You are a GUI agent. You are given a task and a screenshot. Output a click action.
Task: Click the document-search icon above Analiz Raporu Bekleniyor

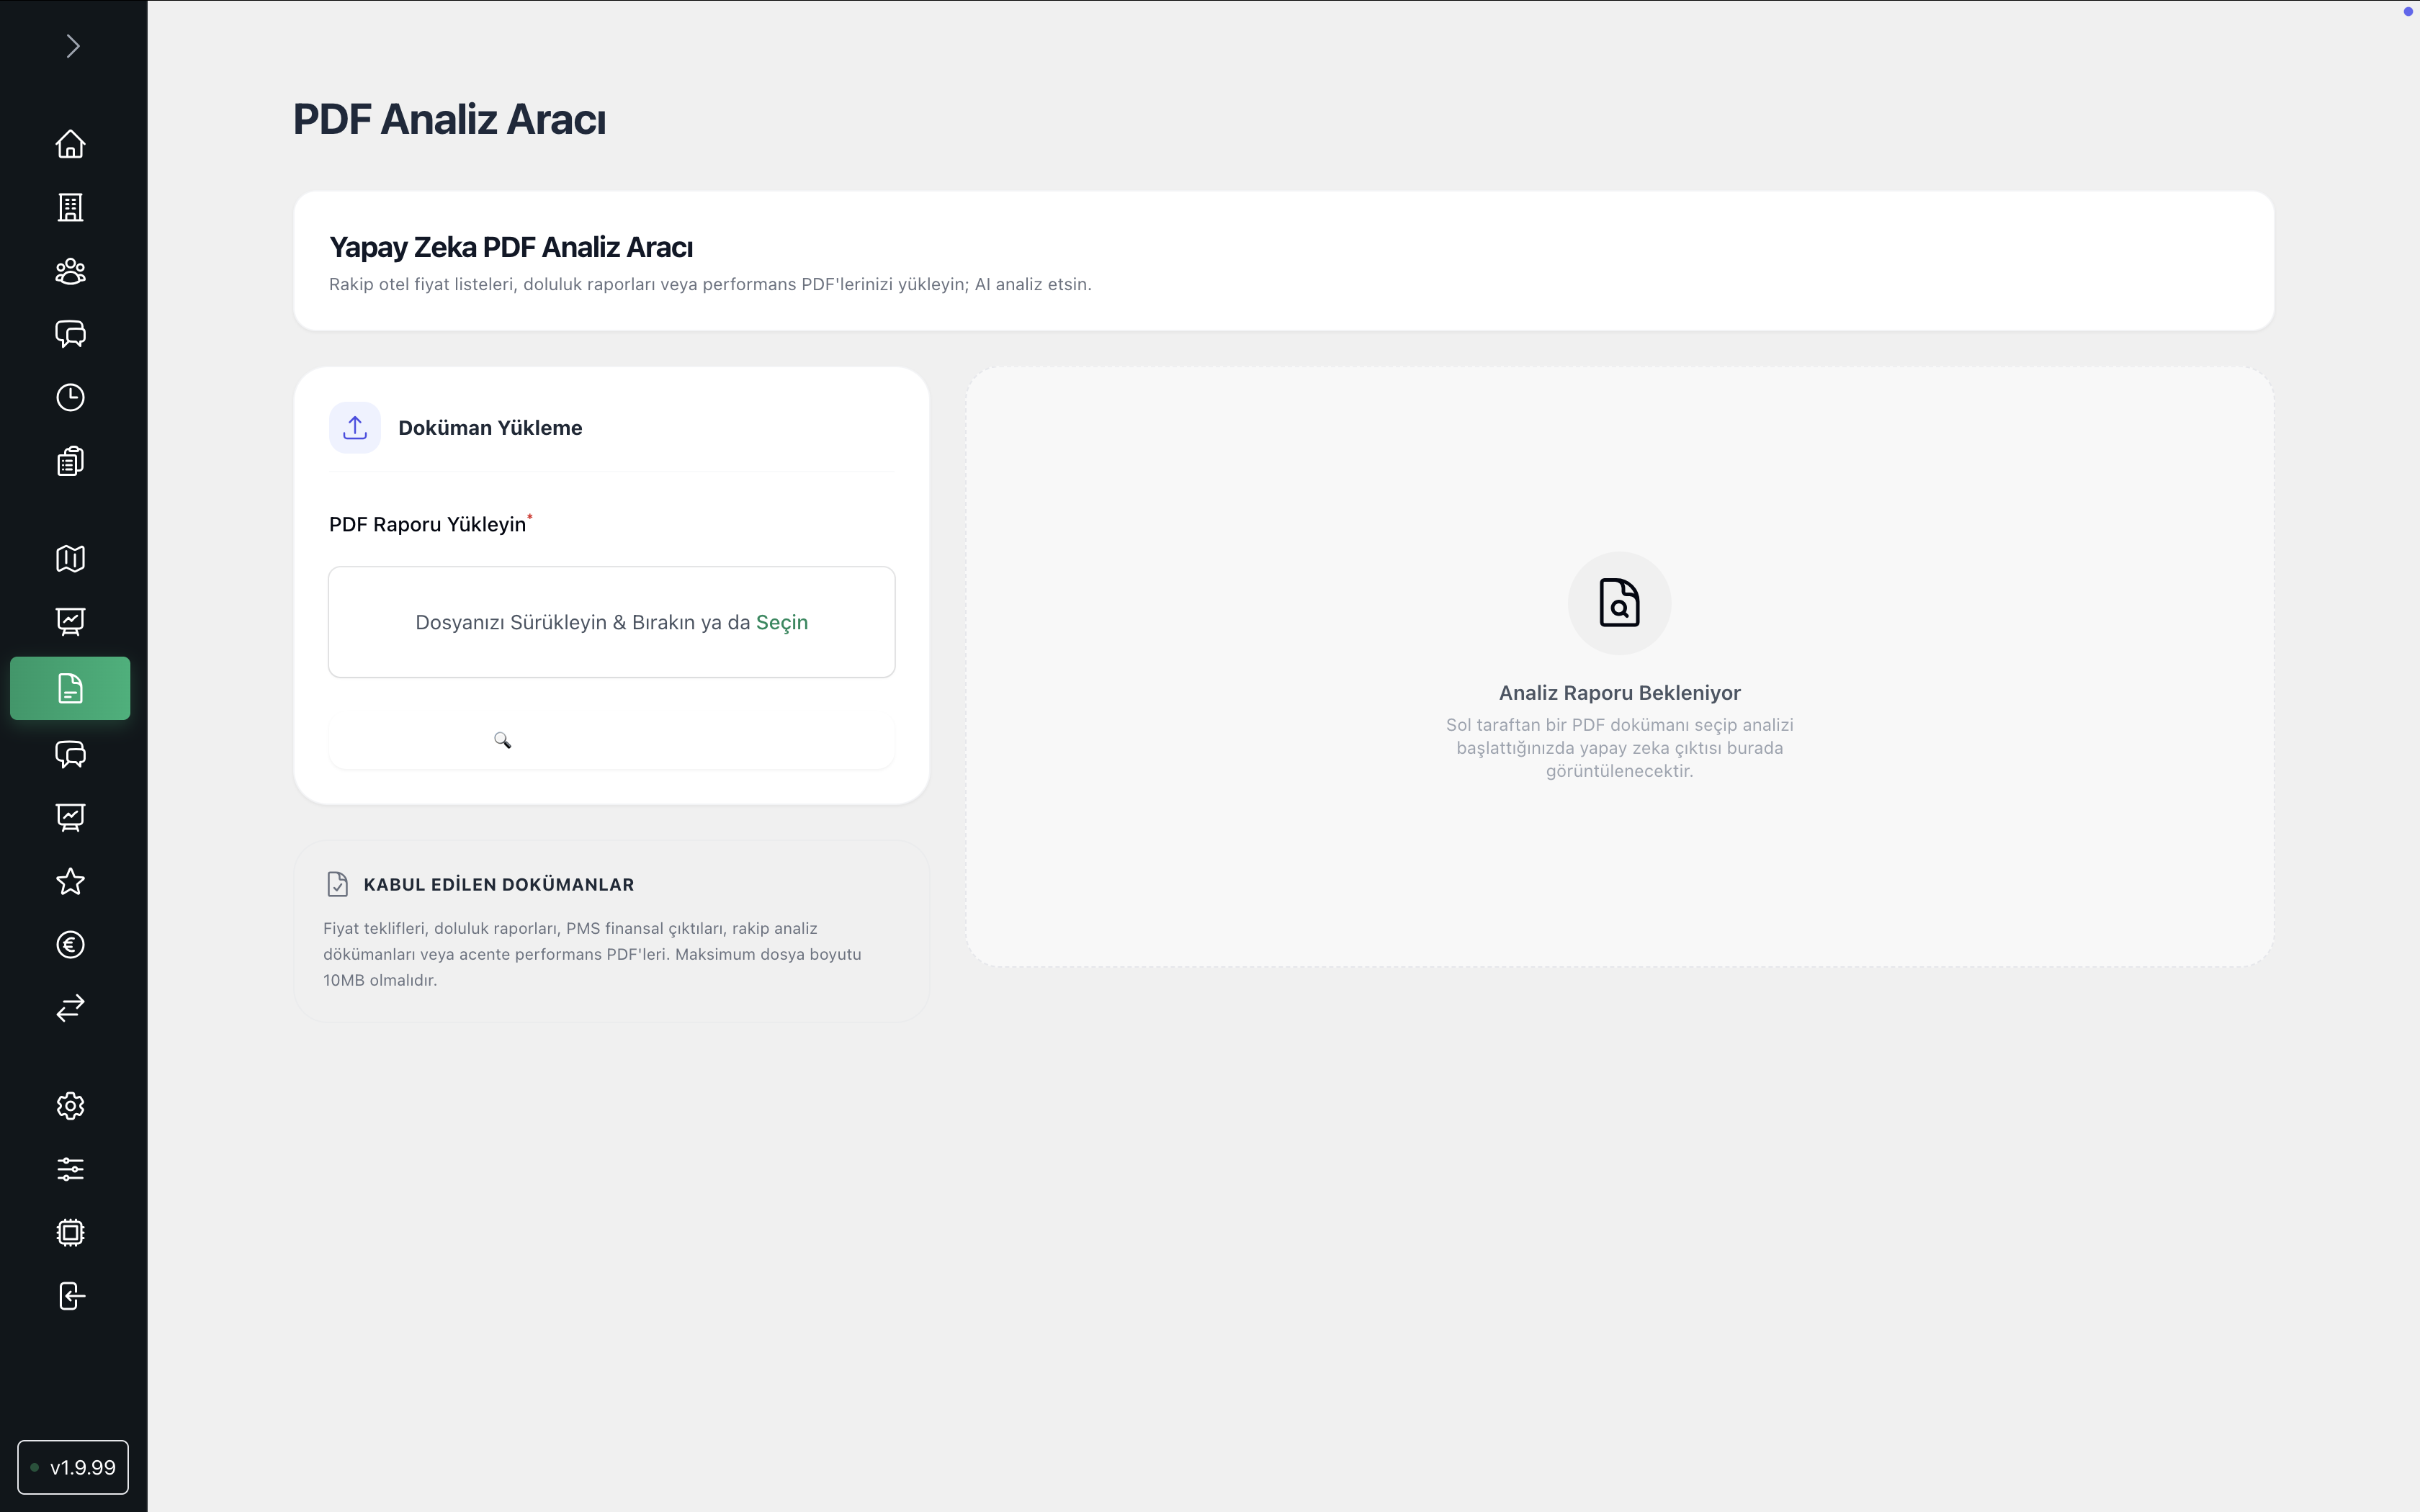1619,603
